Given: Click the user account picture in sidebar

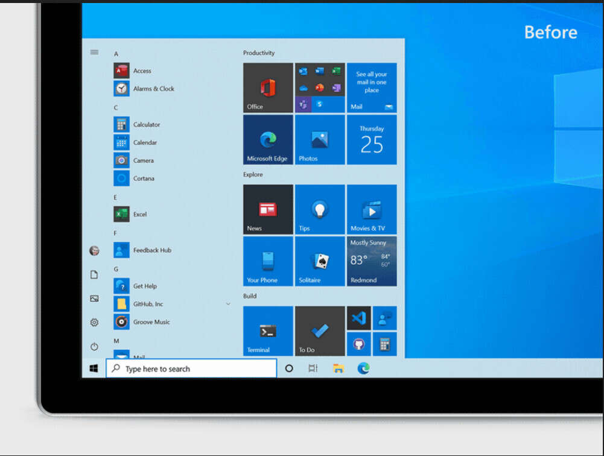Looking at the screenshot, I should point(94,250).
